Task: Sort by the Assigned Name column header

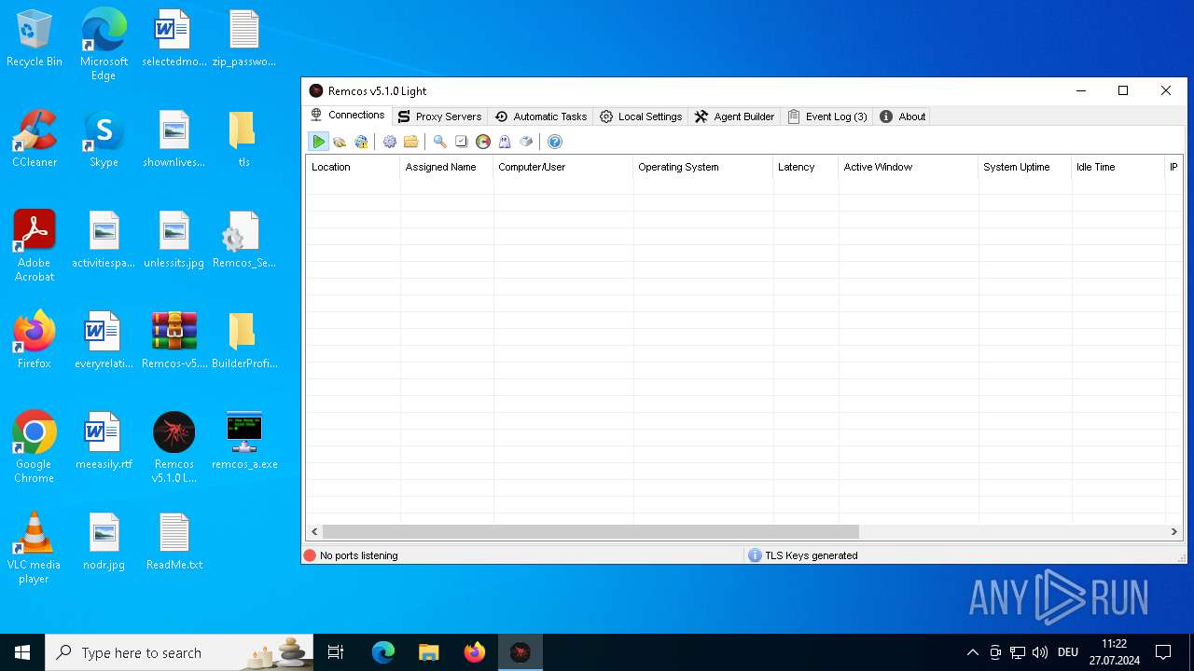Action: coord(446,167)
